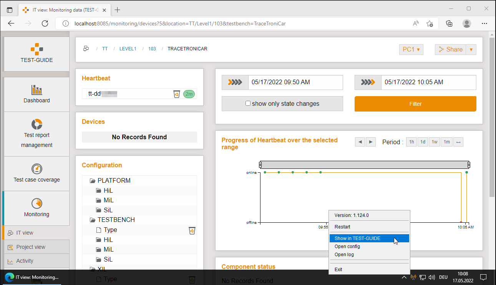
Task: Collapse the PLATFORM folder in Configuration
Action: coord(92,181)
